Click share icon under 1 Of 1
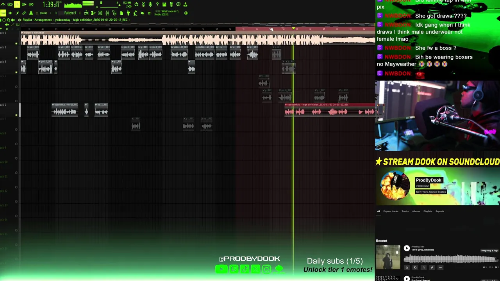The width and height of the screenshot is (500, 281). pos(407,267)
